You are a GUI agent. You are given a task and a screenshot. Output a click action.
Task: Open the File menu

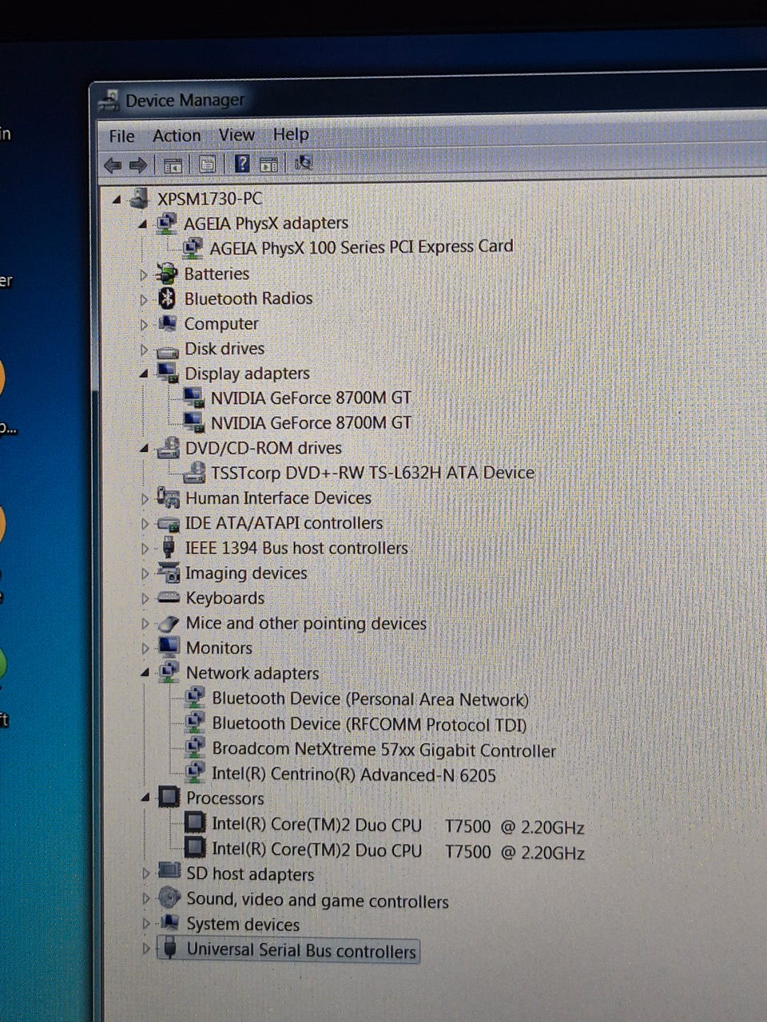tap(122, 137)
